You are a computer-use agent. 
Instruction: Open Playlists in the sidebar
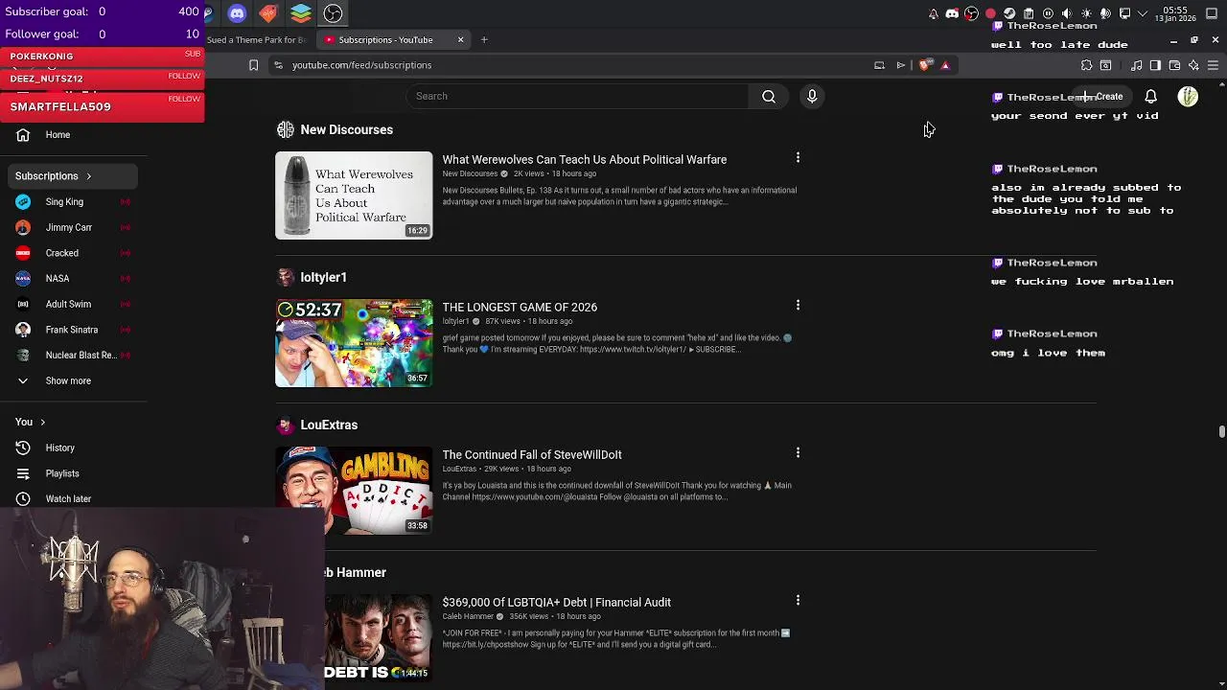tap(62, 473)
